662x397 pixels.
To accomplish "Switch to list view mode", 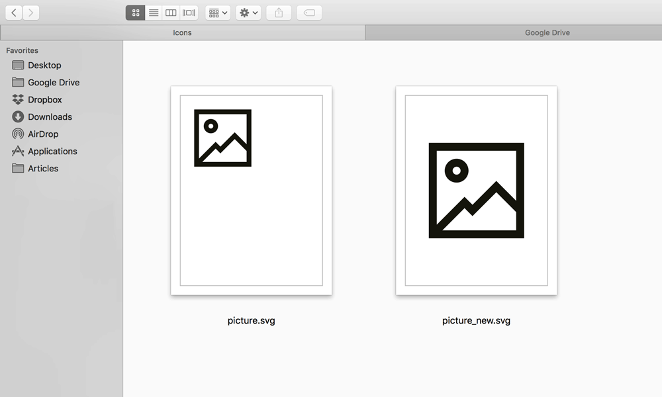I will point(154,13).
